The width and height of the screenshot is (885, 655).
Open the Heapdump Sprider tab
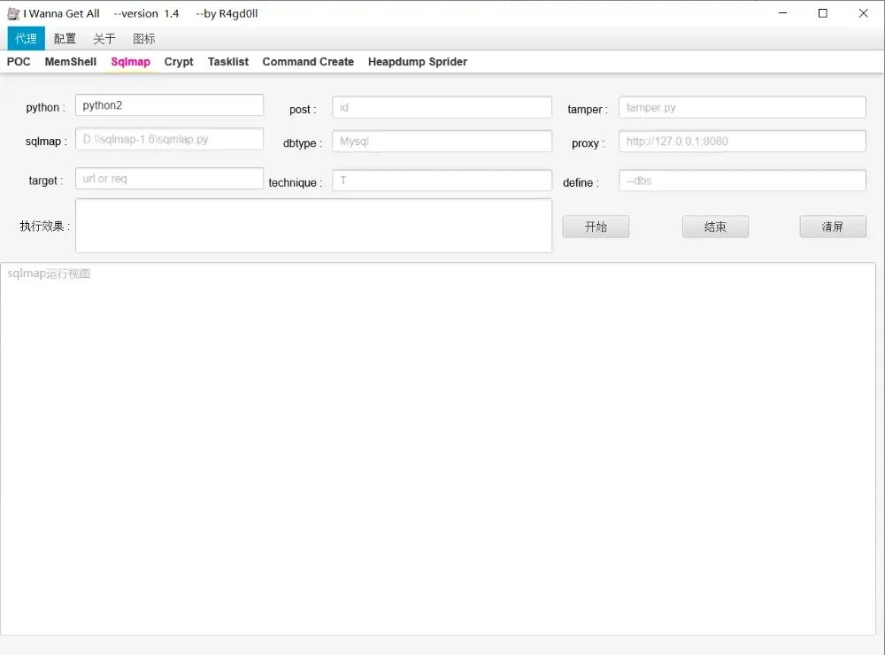pos(418,62)
